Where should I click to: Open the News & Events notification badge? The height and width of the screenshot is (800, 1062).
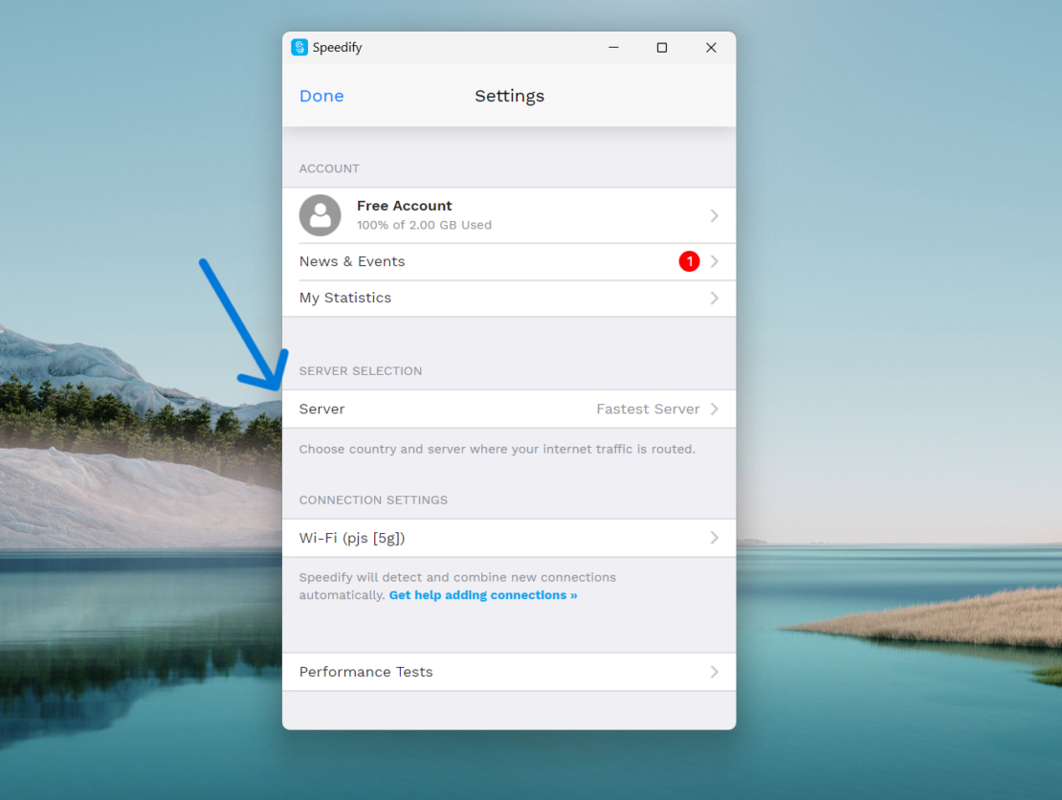point(689,261)
